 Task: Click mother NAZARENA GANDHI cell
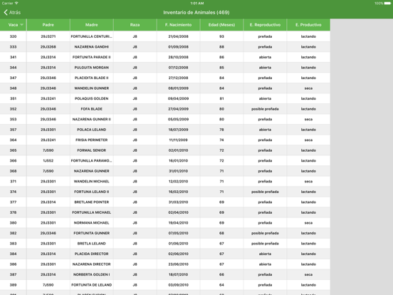[x=91, y=46]
